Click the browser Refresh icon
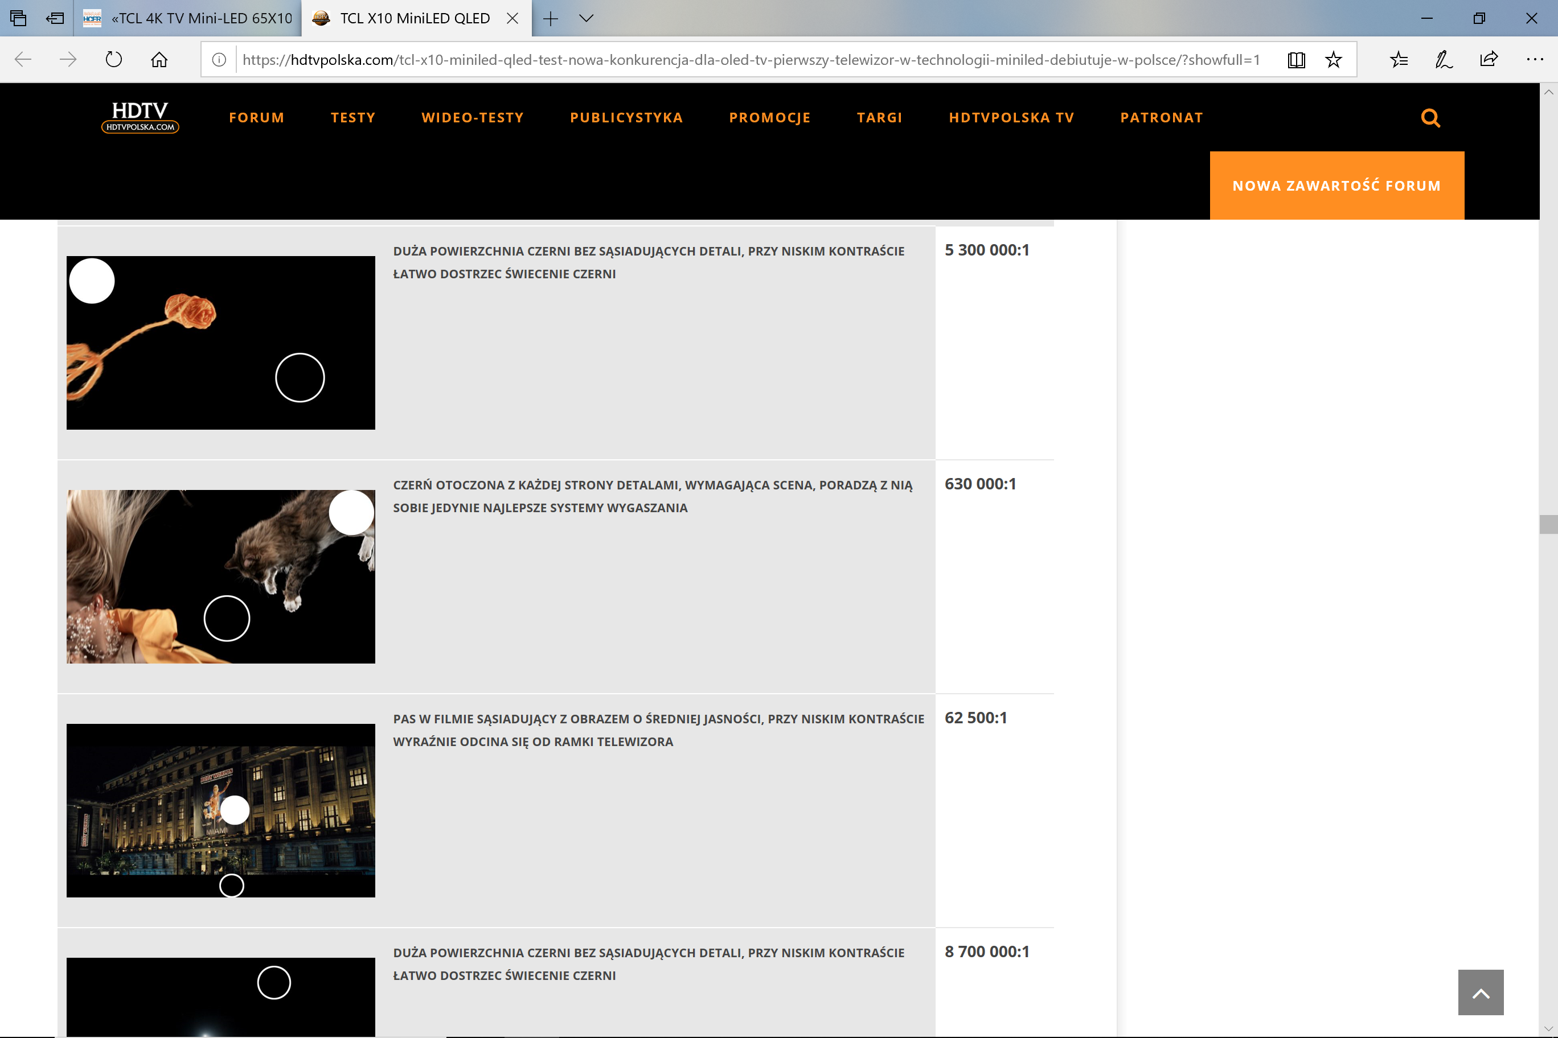This screenshot has width=1558, height=1038. (114, 60)
